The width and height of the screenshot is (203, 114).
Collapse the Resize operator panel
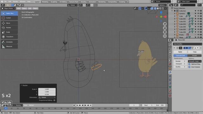pos(21,85)
